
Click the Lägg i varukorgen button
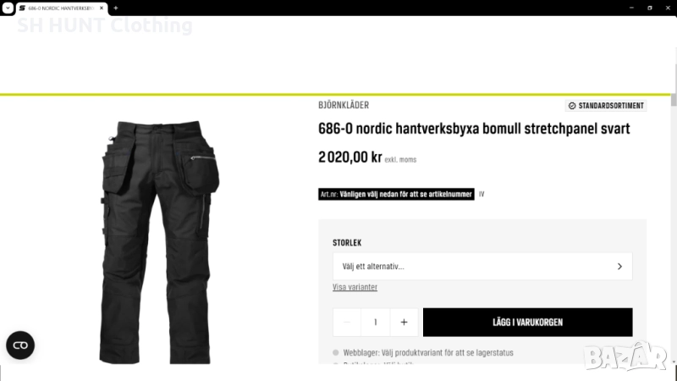(527, 323)
